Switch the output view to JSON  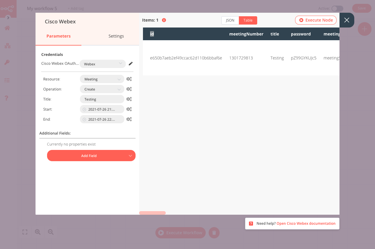coord(230,20)
